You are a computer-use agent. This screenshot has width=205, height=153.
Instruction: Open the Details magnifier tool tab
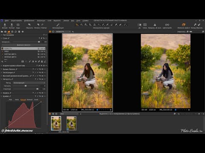click(x=16, y=31)
